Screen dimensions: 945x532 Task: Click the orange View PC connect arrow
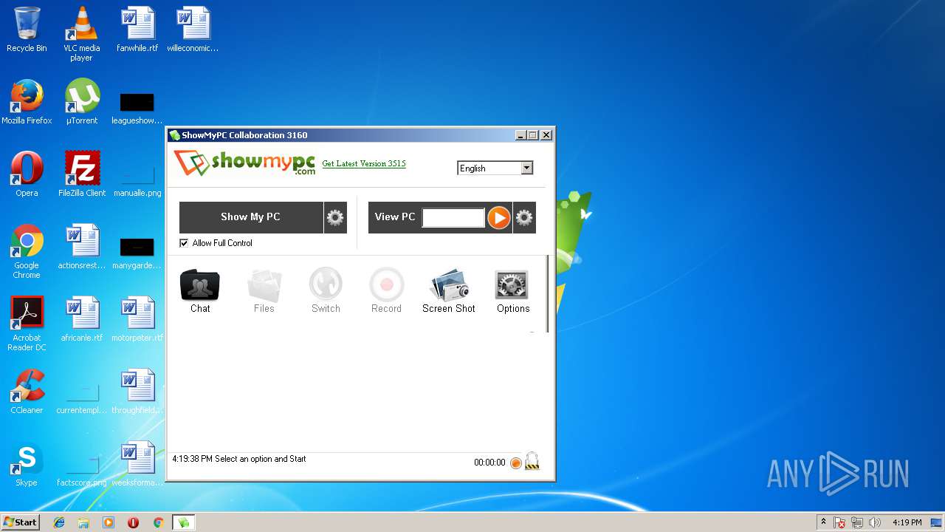point(499,217)
